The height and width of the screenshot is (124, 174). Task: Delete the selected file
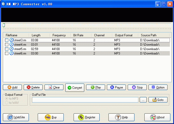tap(33, 87)
